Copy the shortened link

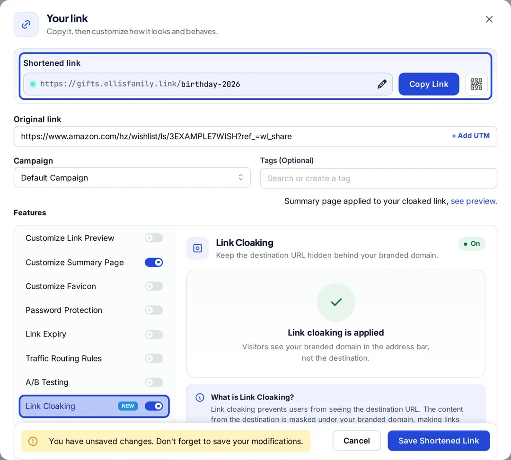pyautogui.click(x=429, y=84)
